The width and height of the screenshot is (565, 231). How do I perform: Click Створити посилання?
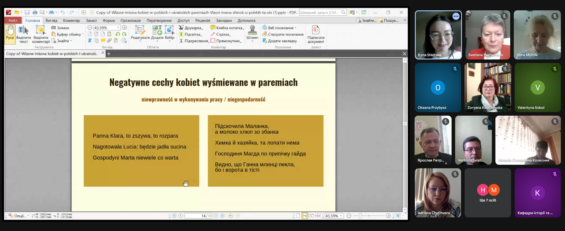[283, 34]
